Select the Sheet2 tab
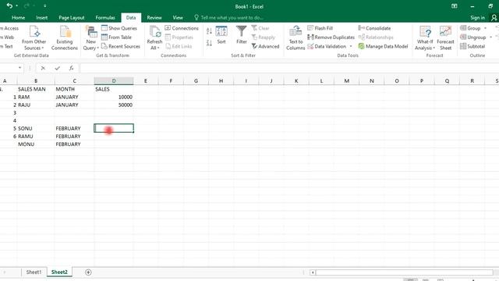 pyautogui.click(x=59, y=272)
